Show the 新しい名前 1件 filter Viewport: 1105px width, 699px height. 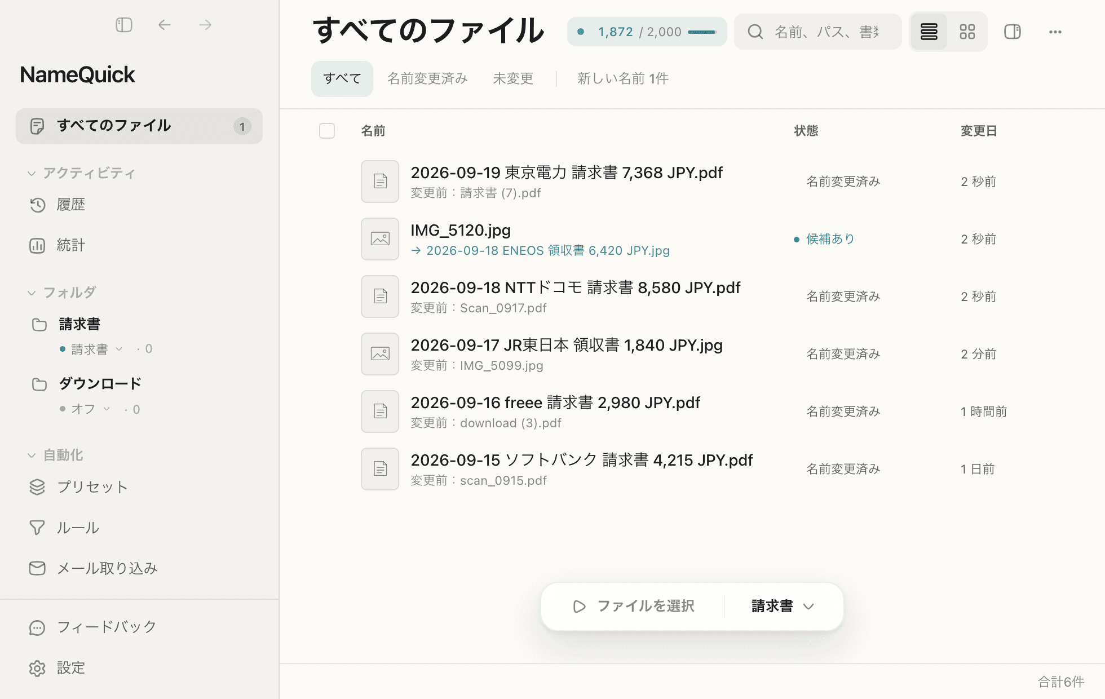(623, 78)
